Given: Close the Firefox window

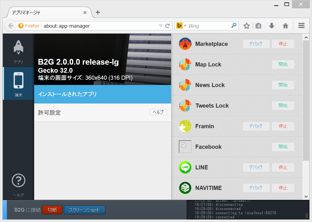Looking at the screenshot, I should coord(301,4).
